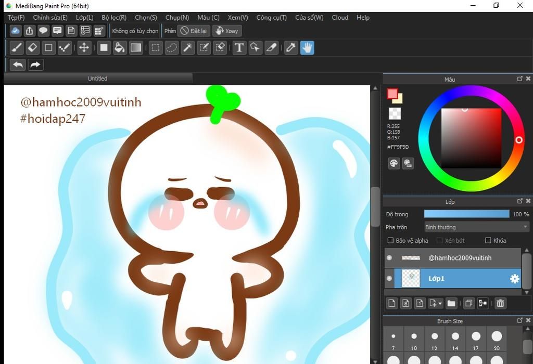Open the Cloud menu
Viewport: 533px width, 364px height.
tap(340, 18)
